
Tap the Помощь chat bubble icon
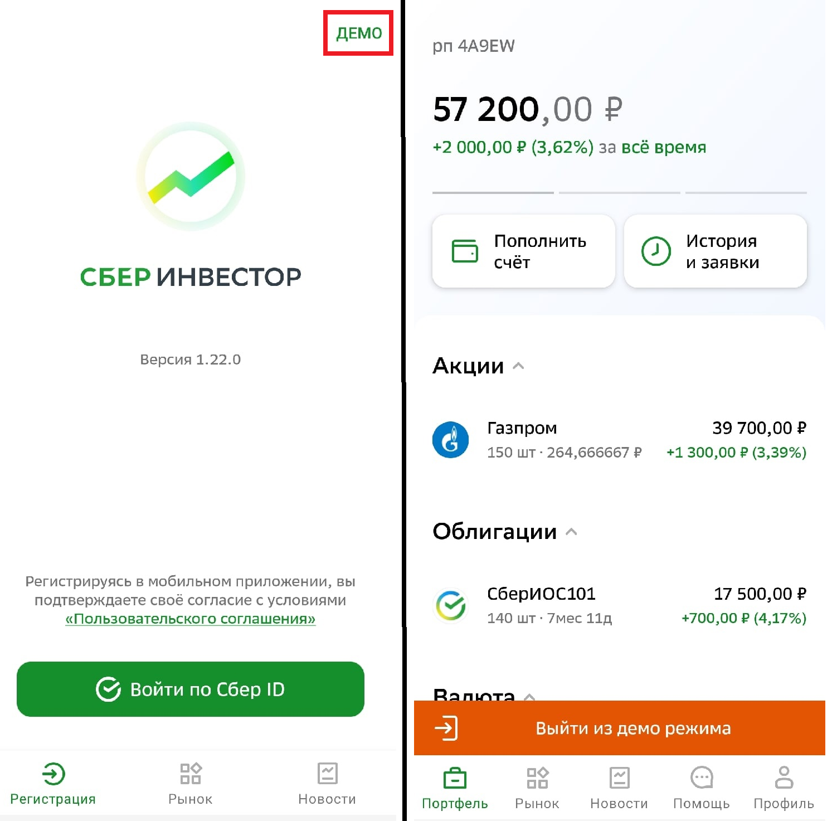tap(701, 777)
